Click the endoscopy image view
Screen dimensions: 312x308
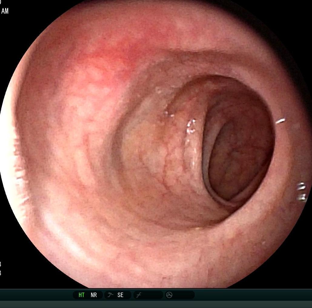tap(156, 144)
